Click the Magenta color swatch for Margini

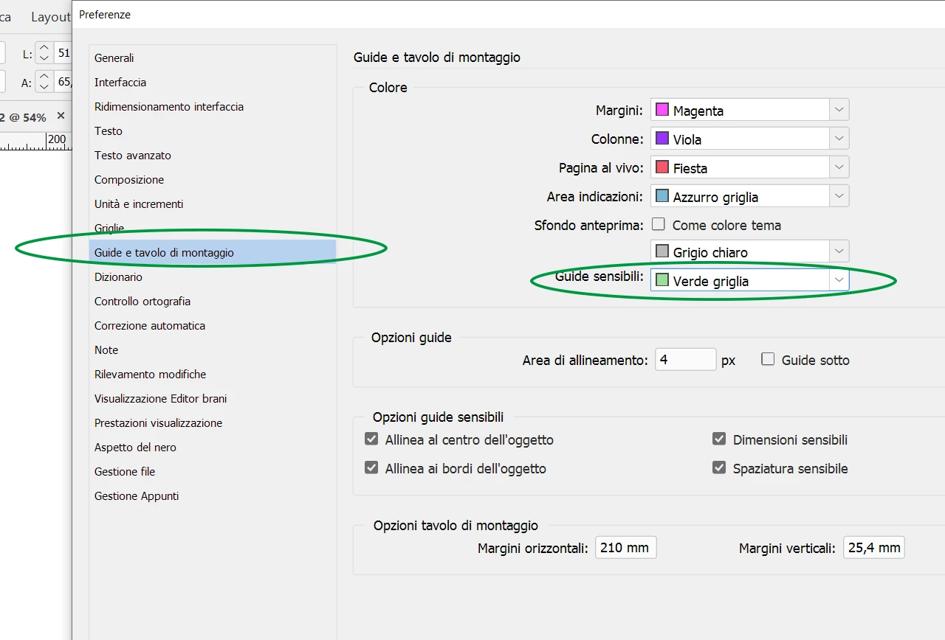click(662, 110)
